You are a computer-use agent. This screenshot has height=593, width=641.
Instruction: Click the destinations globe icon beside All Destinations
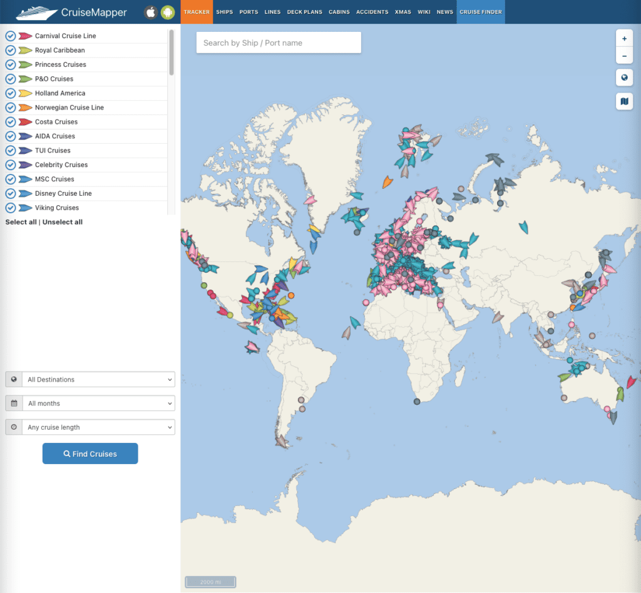pyautogui.click(x=14, y=379)
